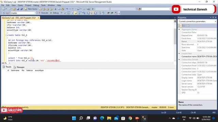This screenshot has height=122, width=218.
Task: Open the Debug menu in menu bar
Action: tap(36, 5)
